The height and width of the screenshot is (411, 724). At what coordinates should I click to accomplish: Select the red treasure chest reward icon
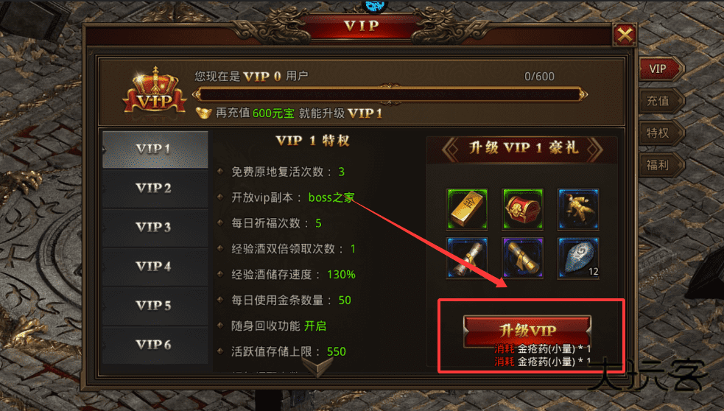523,208
